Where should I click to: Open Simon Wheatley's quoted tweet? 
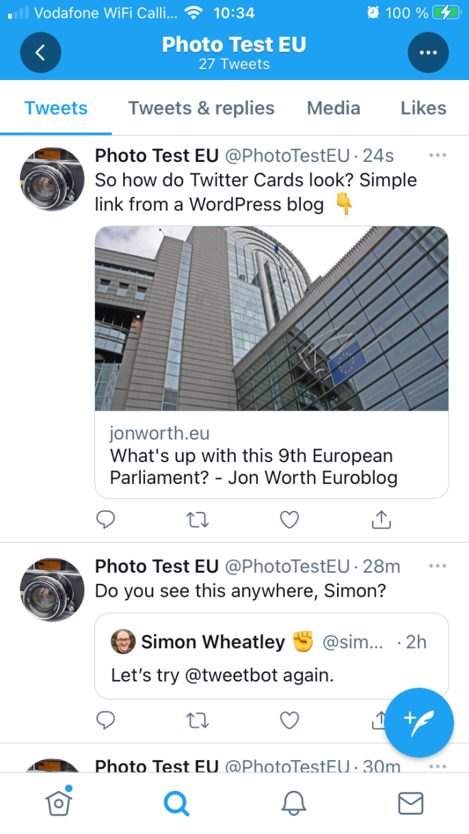271,656
